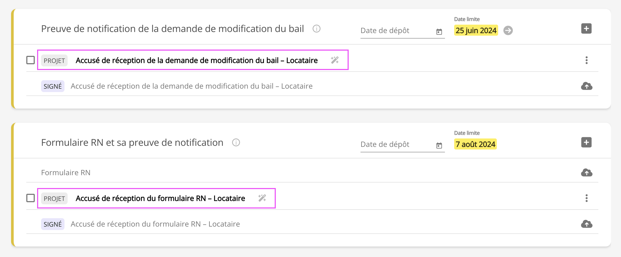The width and height of the screenshot is (621, 257).
Task: Open calendar picker in first Date de dépôt
Action: [439, 32]
